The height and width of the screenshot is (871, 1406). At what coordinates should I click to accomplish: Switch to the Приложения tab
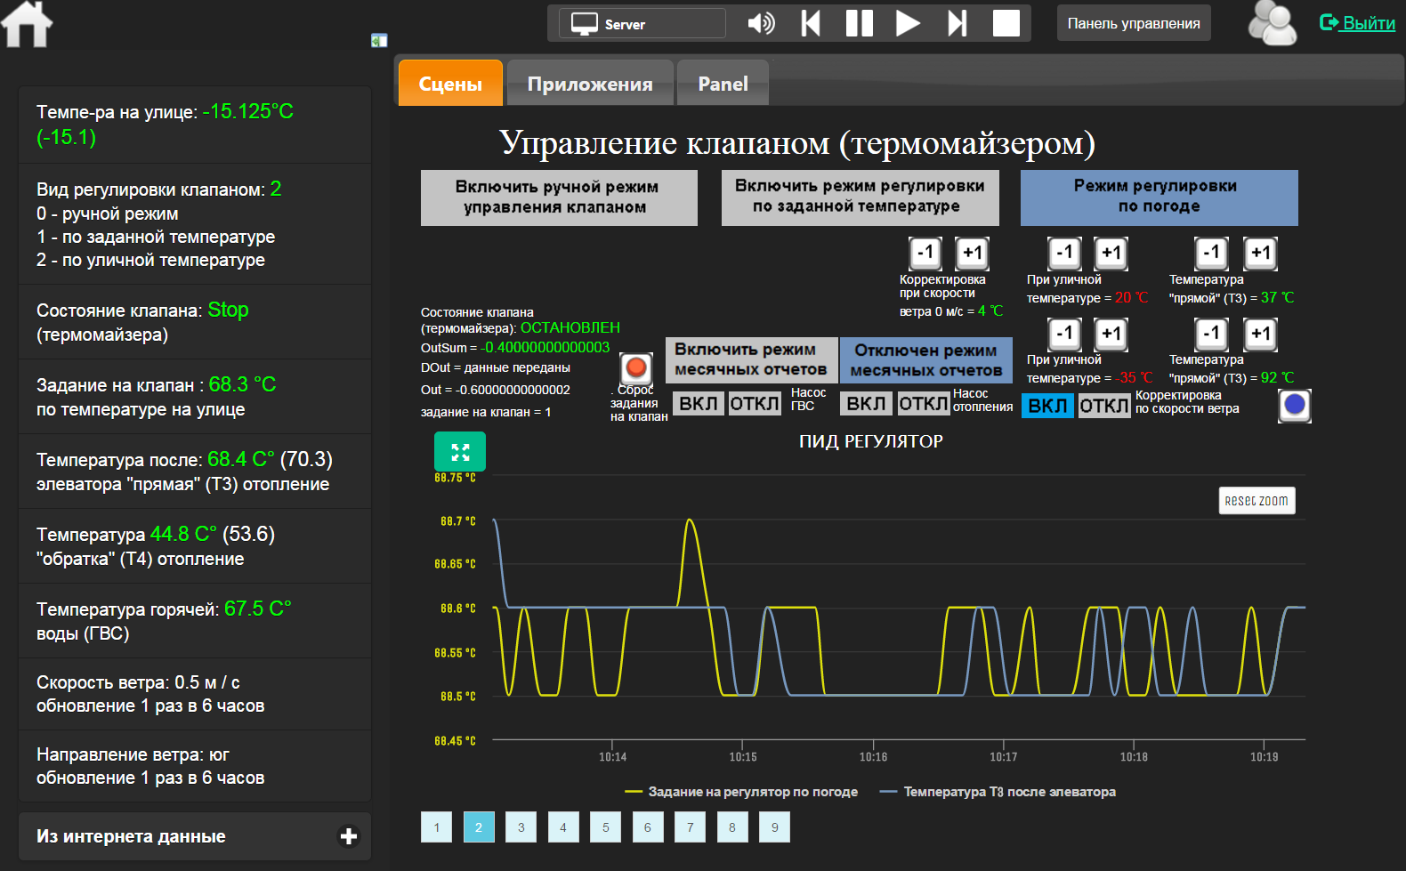point(590,84)
